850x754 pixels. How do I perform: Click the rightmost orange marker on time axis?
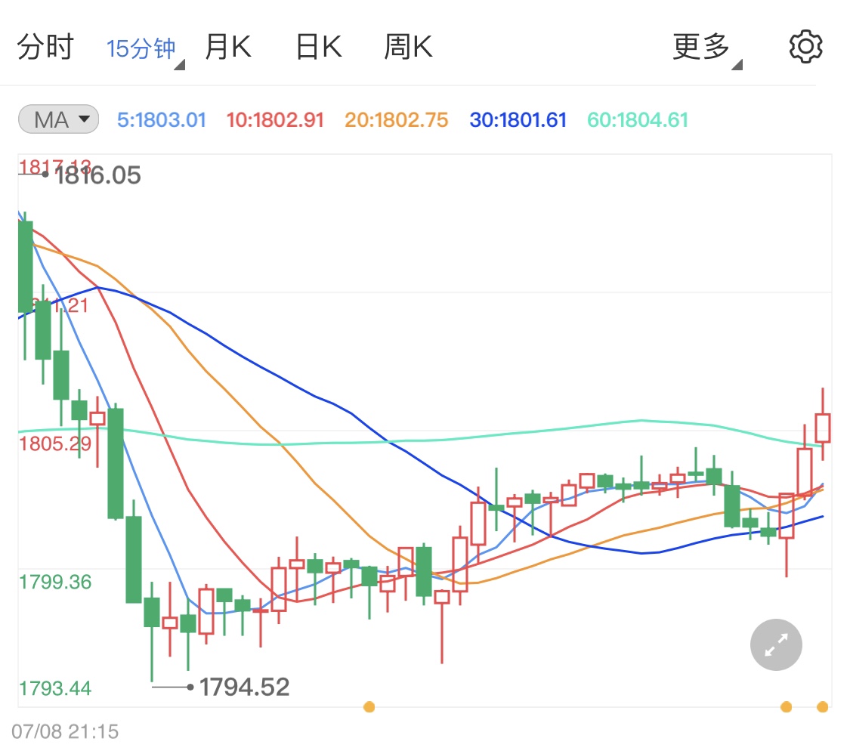click(x=822, y=707)
